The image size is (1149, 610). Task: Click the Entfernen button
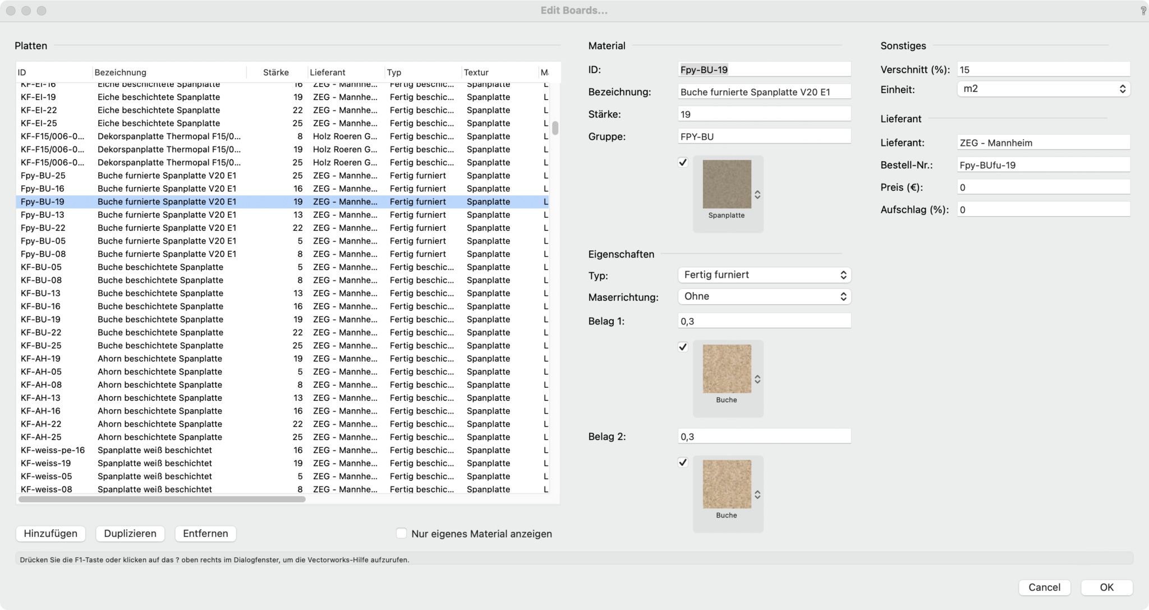click(x=205, y=533)
